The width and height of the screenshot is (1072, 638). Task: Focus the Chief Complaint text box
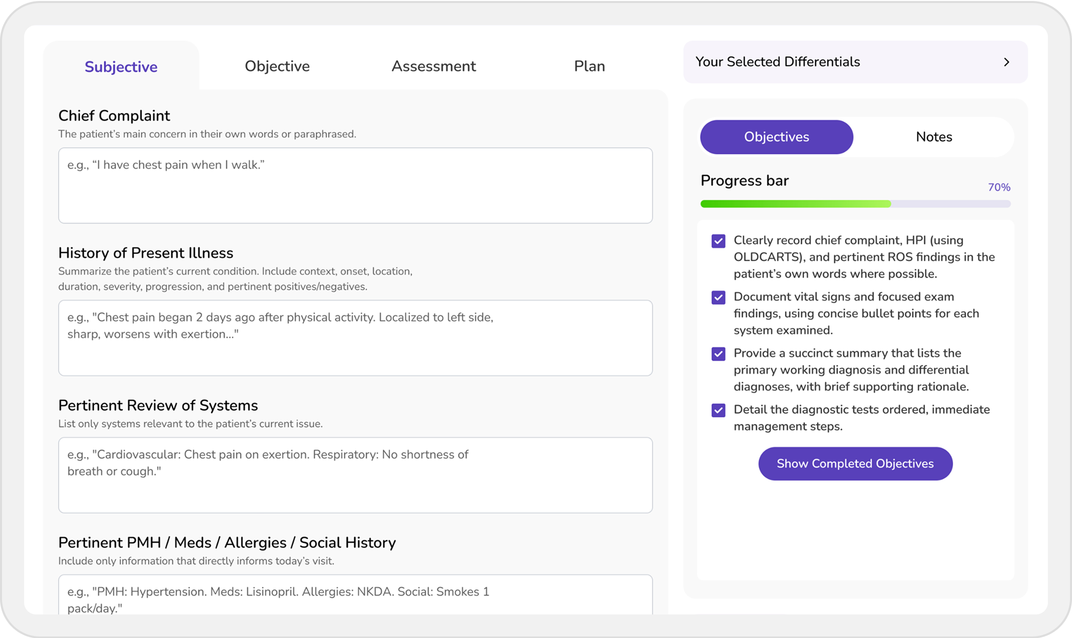click(x=355, y=185)
